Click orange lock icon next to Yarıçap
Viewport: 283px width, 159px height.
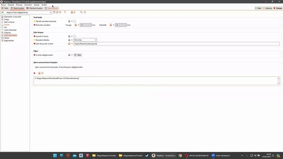click(x=76, y=25)
